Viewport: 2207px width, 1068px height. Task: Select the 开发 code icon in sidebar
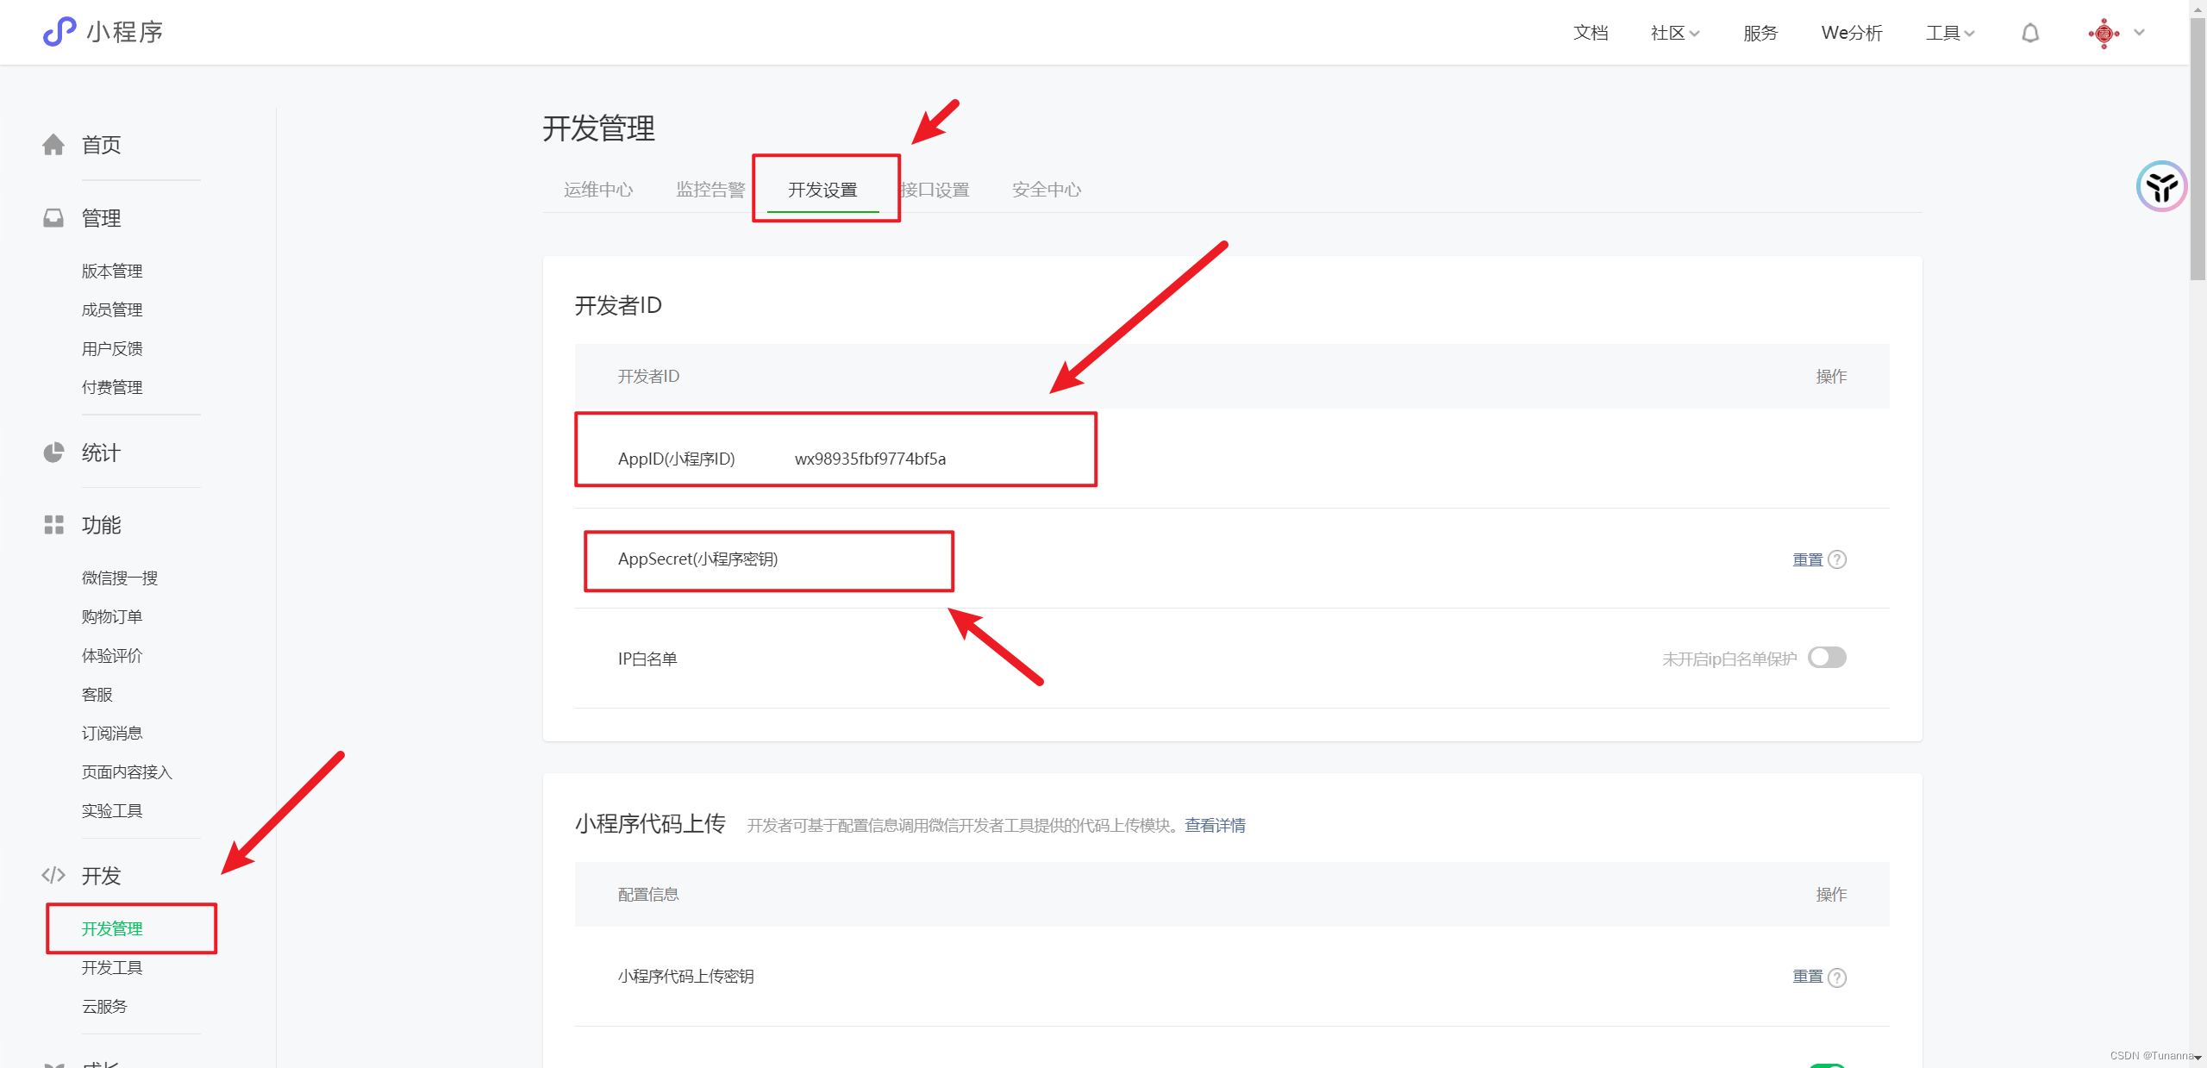pos(53,875)
